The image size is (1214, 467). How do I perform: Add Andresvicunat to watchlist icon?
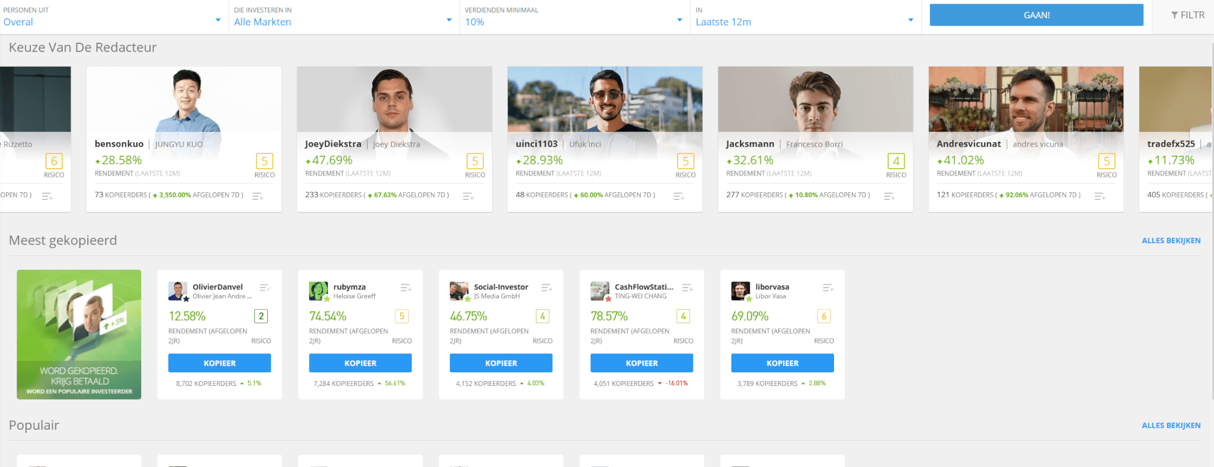coord(1100,196)
